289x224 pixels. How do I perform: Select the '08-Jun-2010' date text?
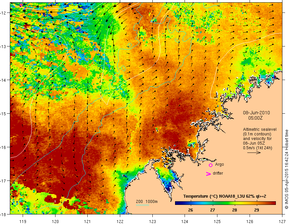pos(256,113)
